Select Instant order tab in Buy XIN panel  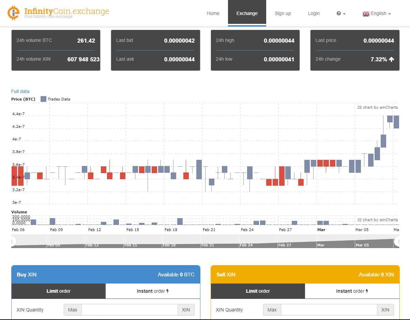pos(153,291)
